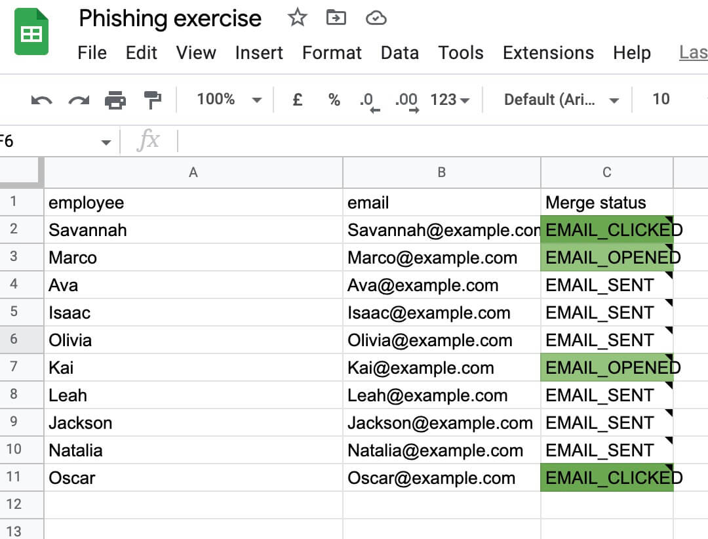The image size is (708, 539).
Task: Open the 100% zoom dropdown
Action: tap(229, 100)
